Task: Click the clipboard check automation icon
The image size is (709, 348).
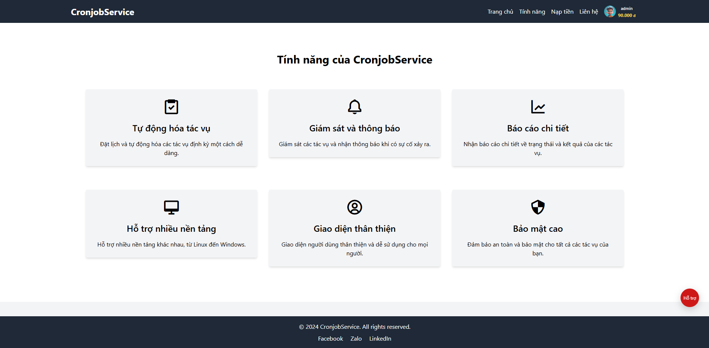Action: click(171, 107)
